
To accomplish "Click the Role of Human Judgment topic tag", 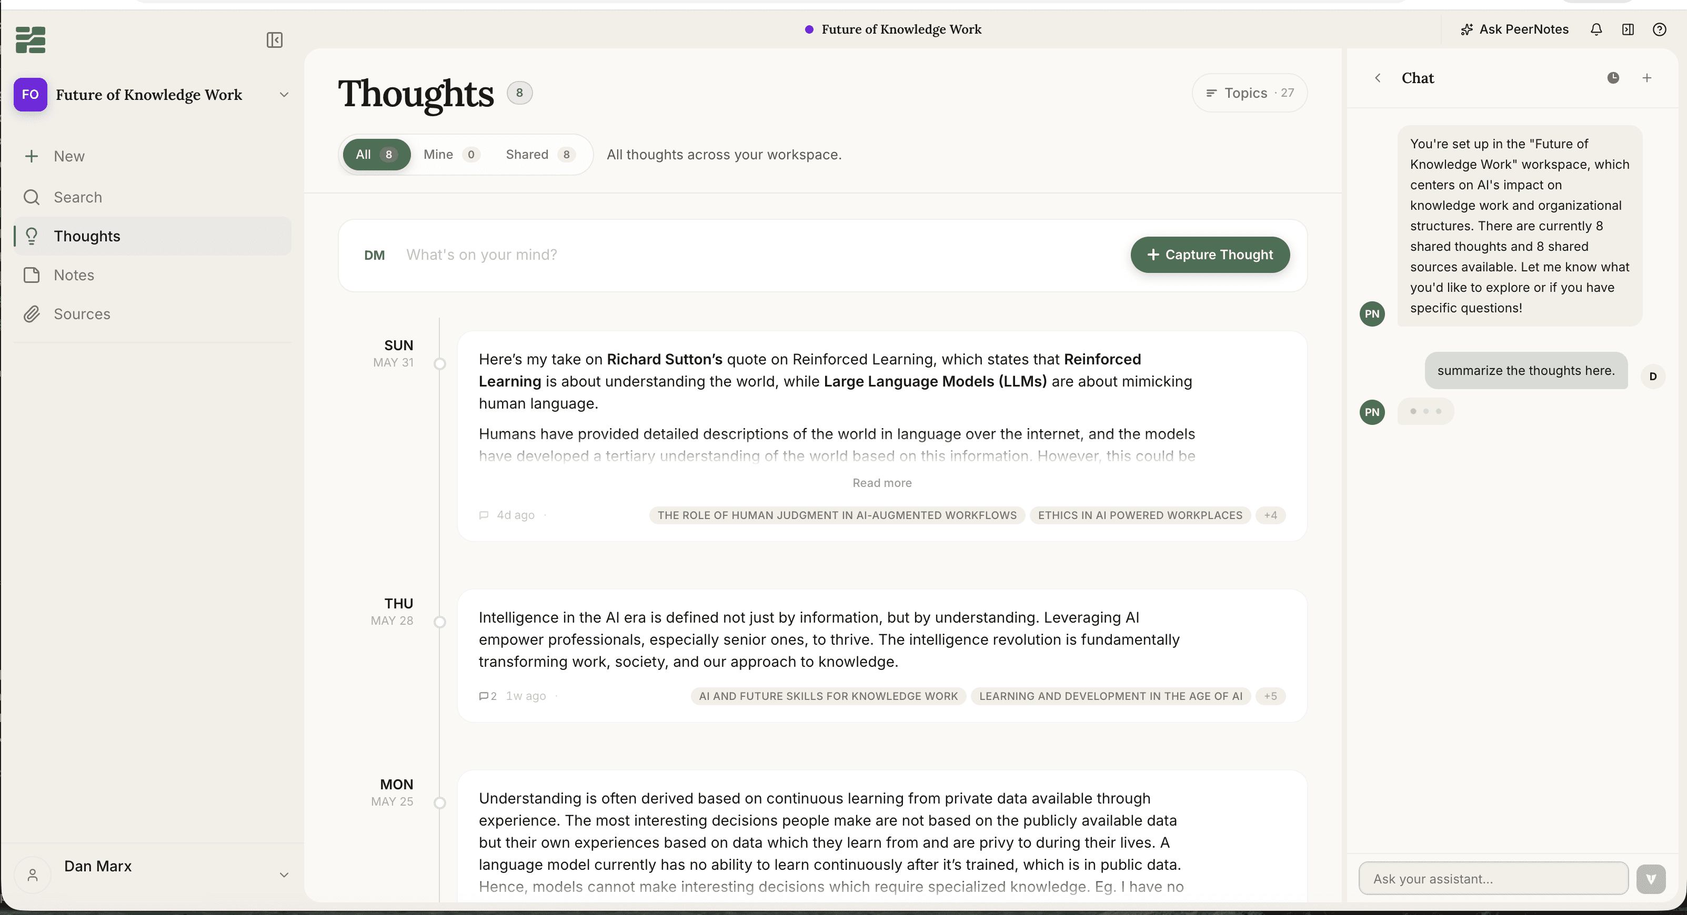I will tap(837, 515).
